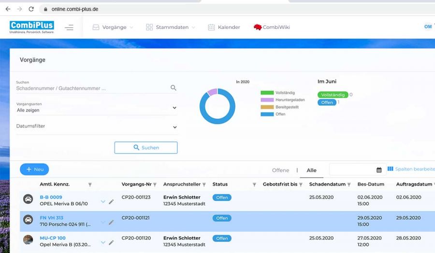
Task: Click the Schadennummer search input field
Action: tap(92, 88)
